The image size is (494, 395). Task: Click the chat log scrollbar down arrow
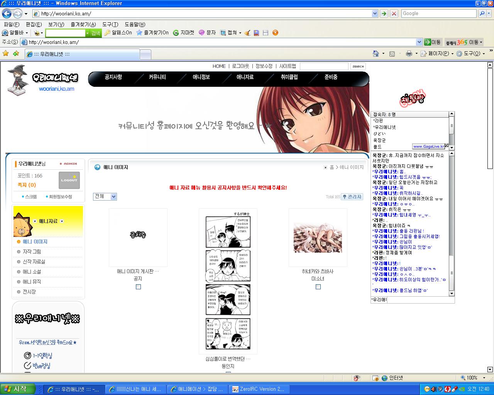tap(452, 294)
